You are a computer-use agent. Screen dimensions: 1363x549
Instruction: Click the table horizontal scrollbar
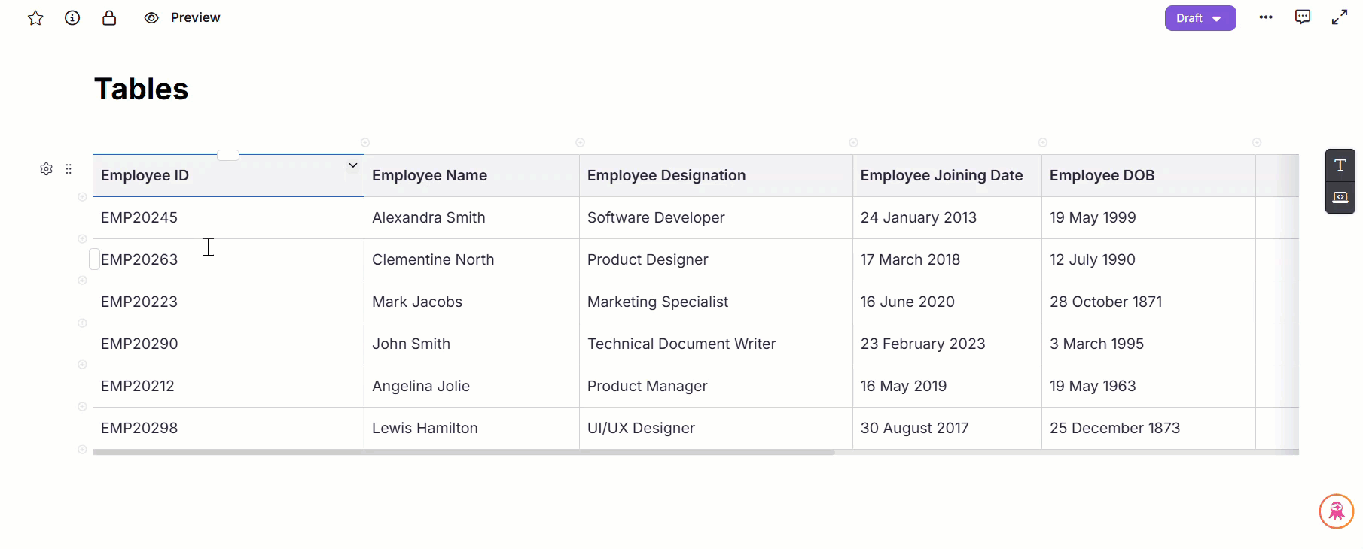463,452
